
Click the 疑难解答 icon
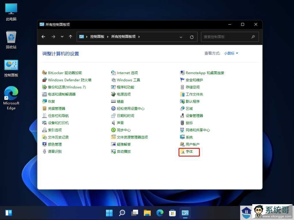coord(113,144)
